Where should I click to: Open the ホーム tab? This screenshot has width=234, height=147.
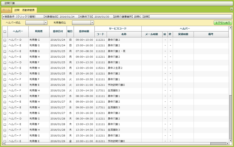(x=6, y=10)
